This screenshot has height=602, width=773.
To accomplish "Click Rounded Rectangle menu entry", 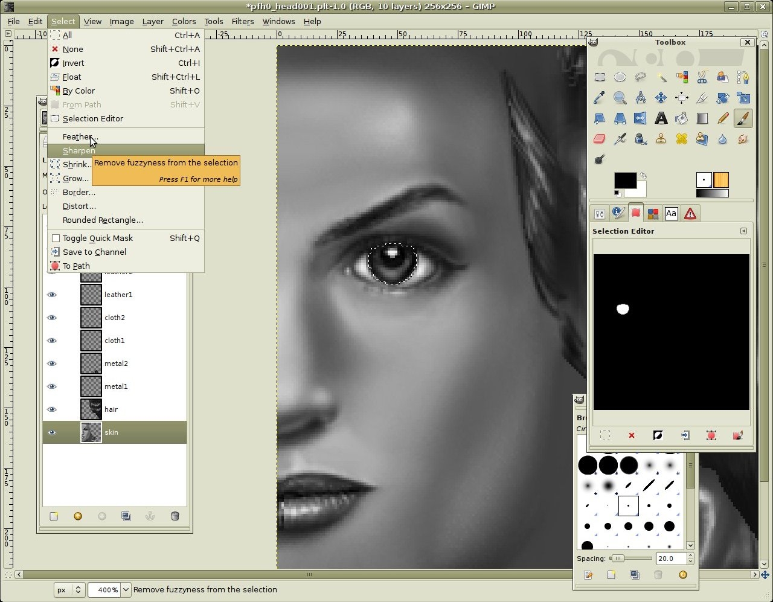I will click(x=103, y=220).
